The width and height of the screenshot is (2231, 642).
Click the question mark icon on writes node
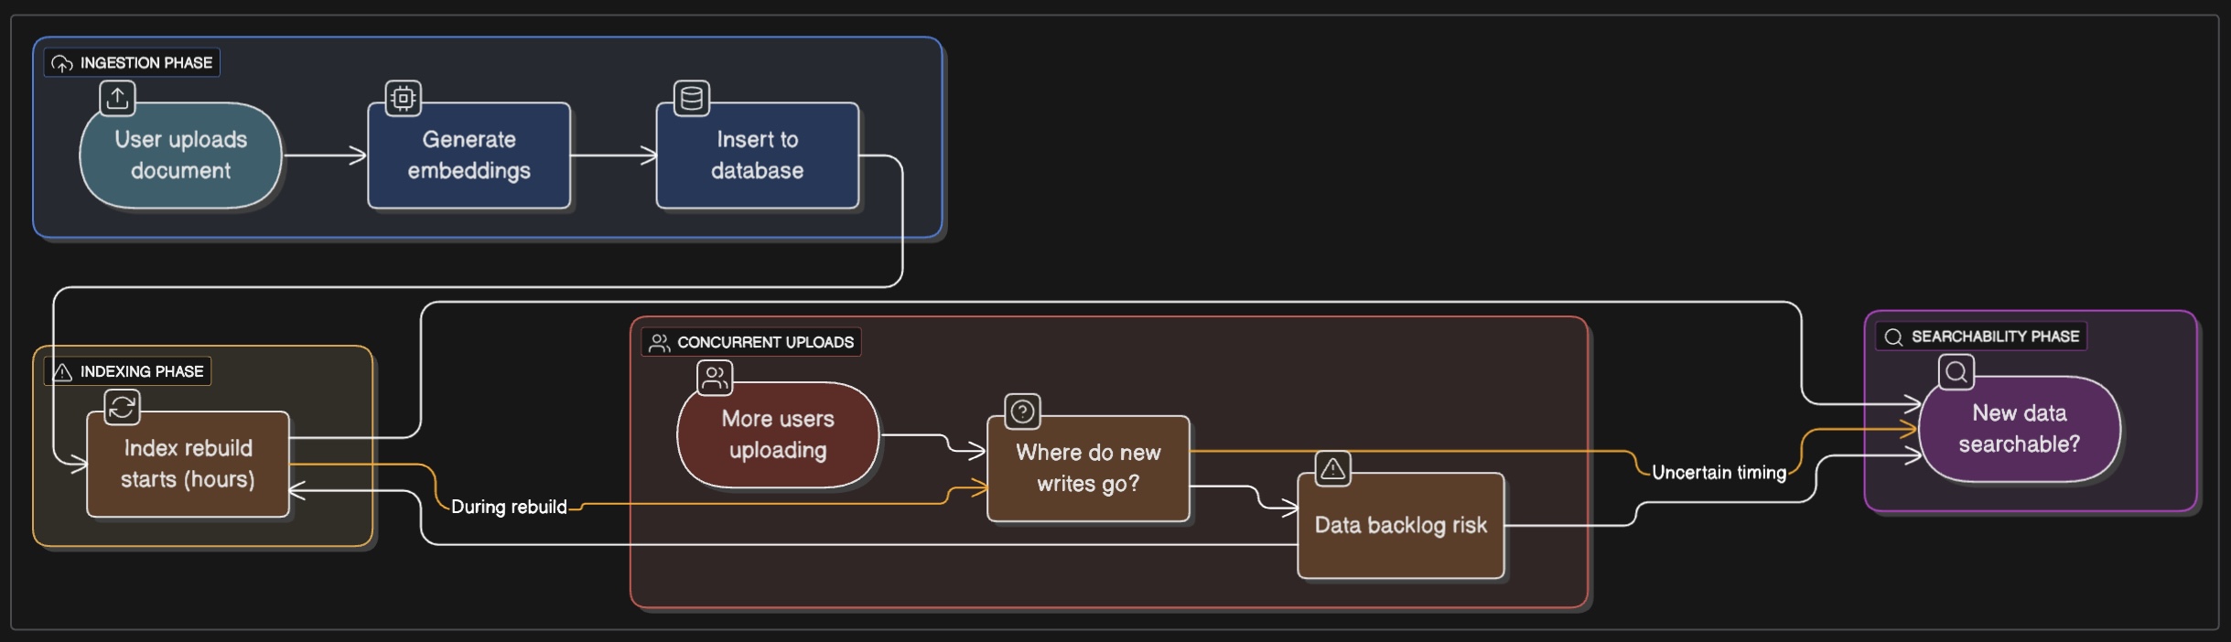(1022, 412)
